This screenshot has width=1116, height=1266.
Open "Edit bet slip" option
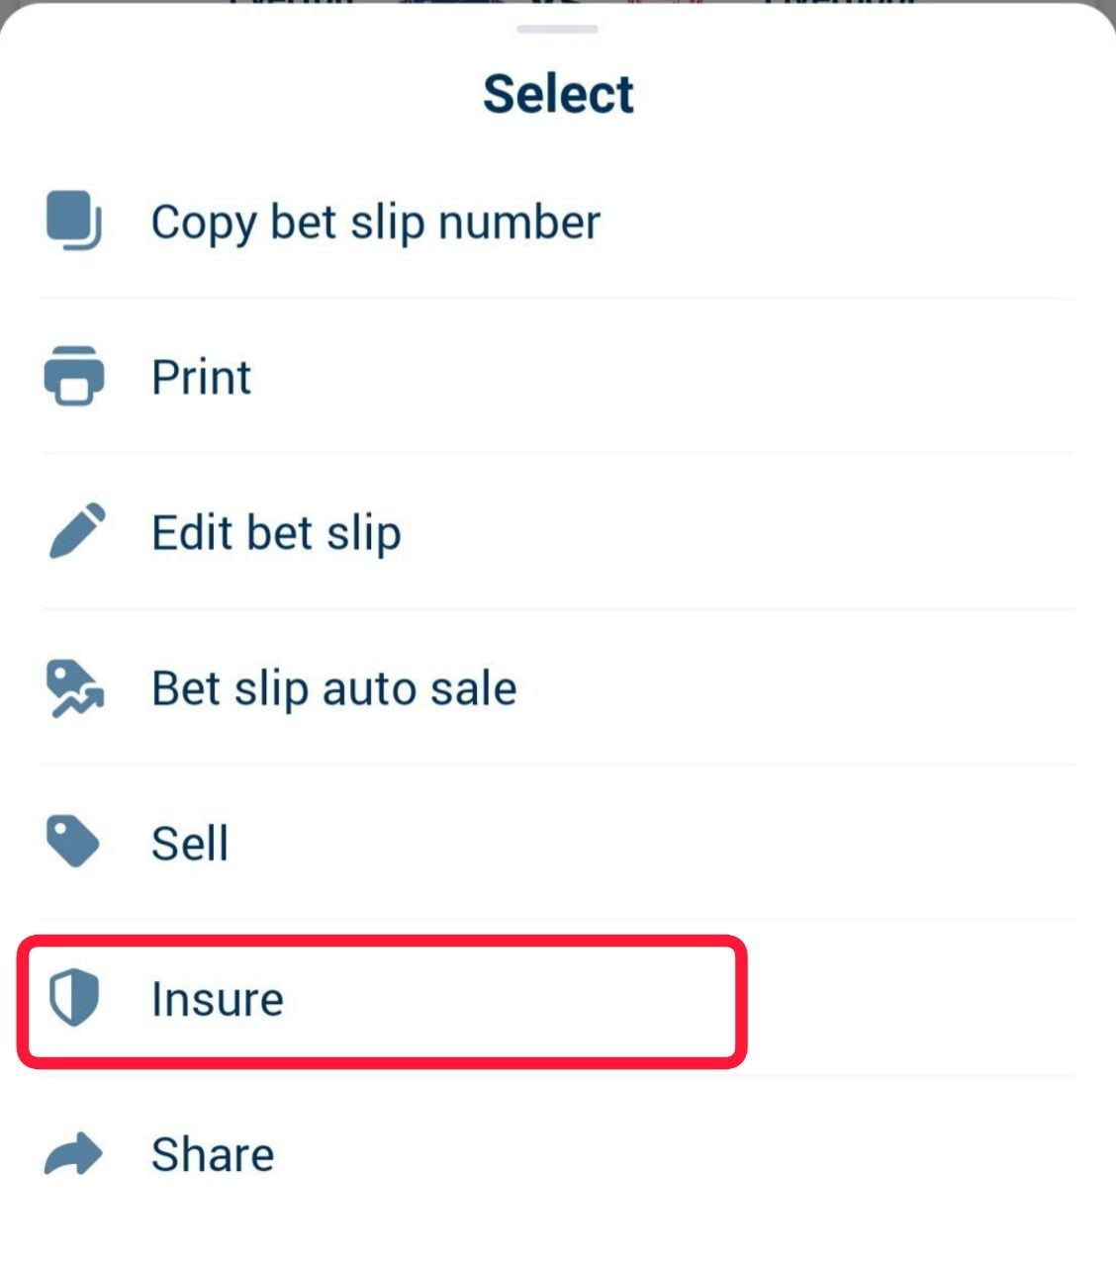tap(276, 533)
